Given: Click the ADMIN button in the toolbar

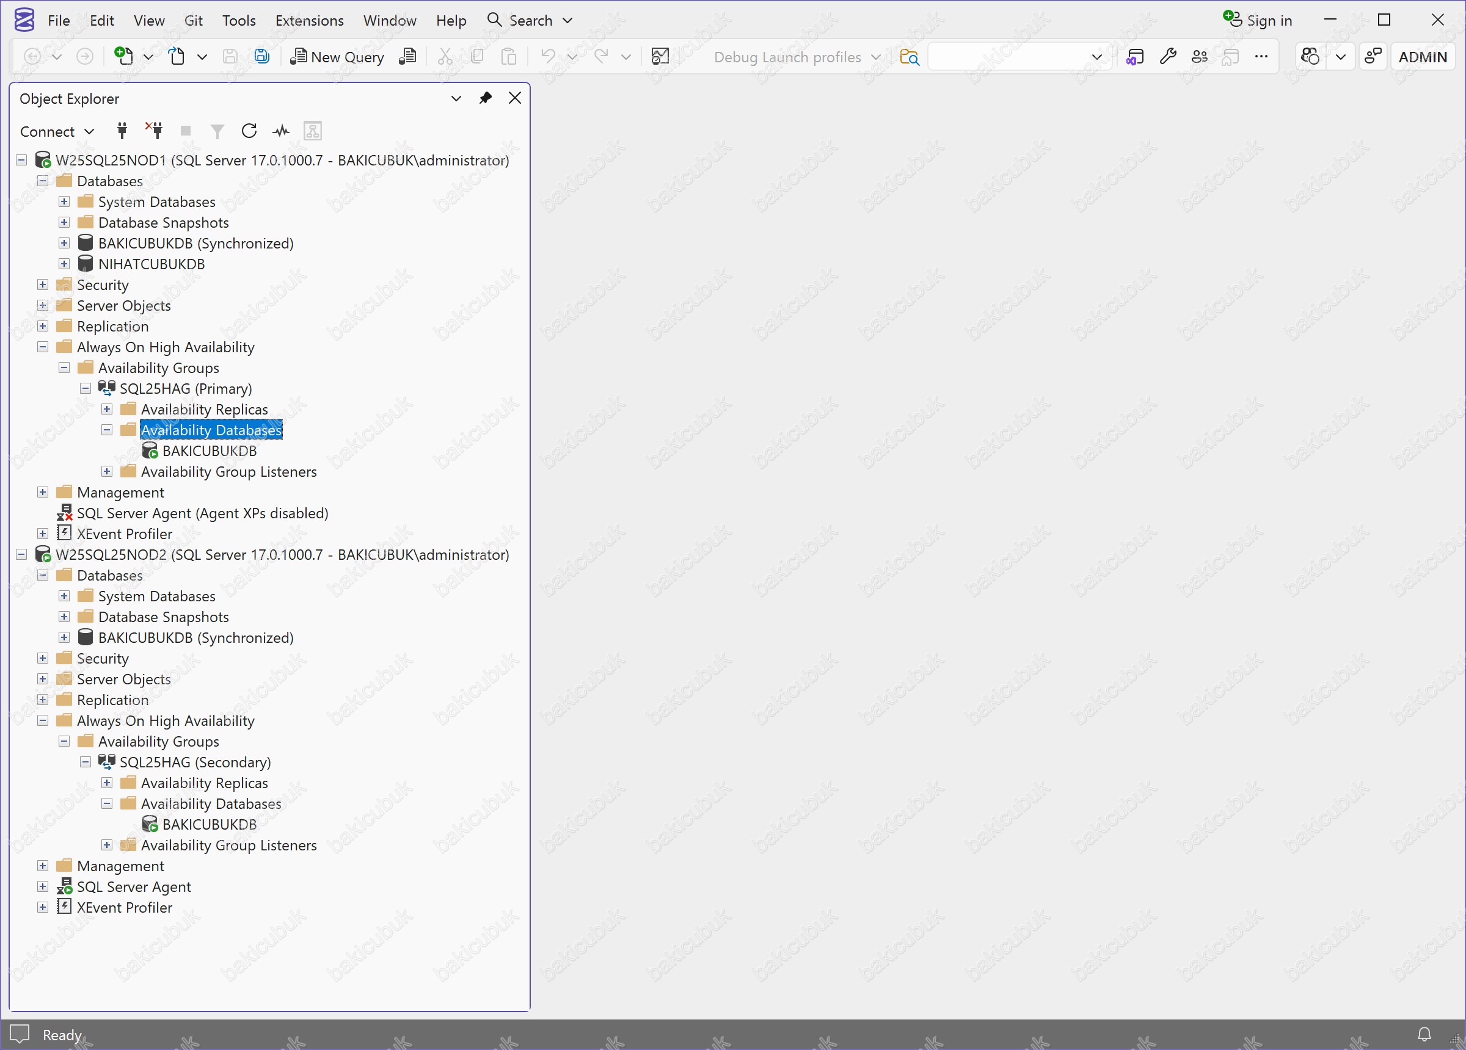Looking at the screenshot, I should point(1422,57).
